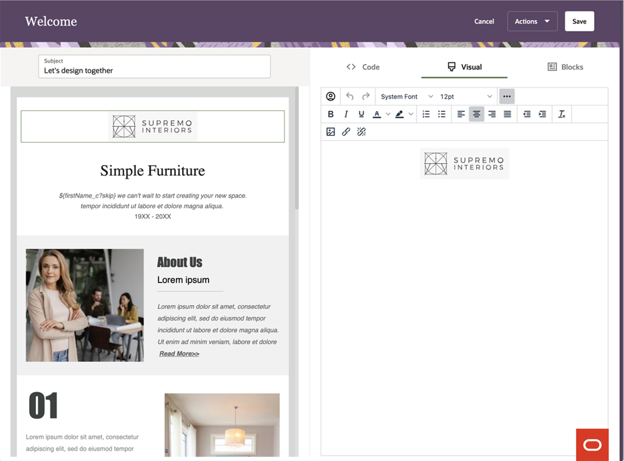The height and width of the screenshot is (461, 624).
Task: Redo the last edit
Action: (366, 96)
